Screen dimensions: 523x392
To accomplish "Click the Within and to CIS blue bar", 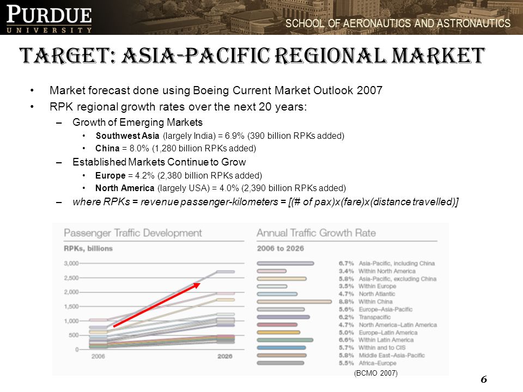I will [281, 348].
